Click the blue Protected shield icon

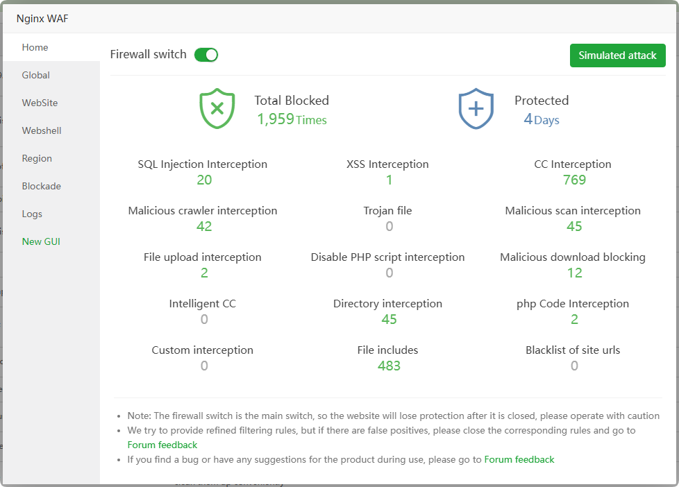click(476, 109)
